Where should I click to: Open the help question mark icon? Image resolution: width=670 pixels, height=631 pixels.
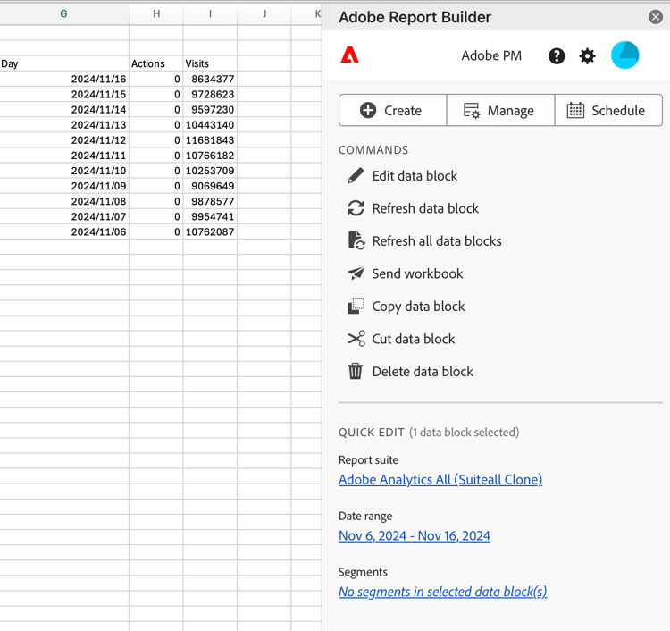click(x=557, y=56)
